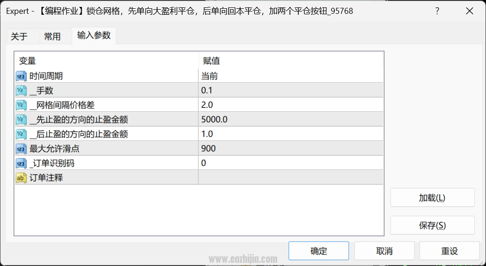Click the integer icon beside _订单识别码
This screenshot has width=486, height=266.
click(21, 163)
